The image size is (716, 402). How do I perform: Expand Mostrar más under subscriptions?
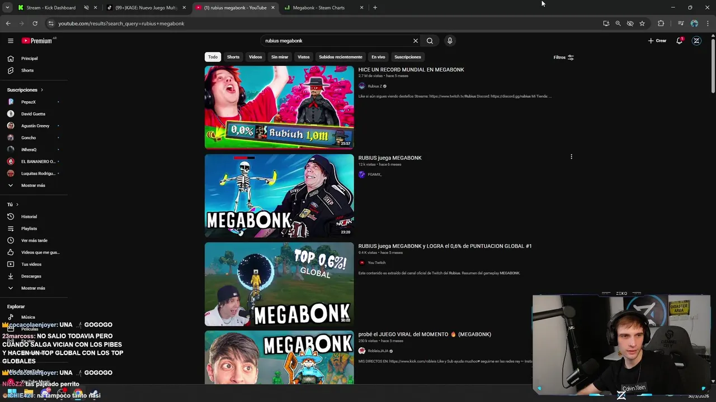[x=34, y=185]
